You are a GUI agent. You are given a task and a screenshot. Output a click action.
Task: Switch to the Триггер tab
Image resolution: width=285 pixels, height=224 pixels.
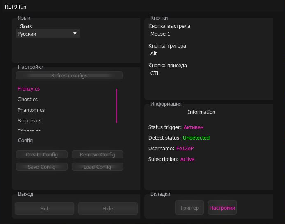189,208
